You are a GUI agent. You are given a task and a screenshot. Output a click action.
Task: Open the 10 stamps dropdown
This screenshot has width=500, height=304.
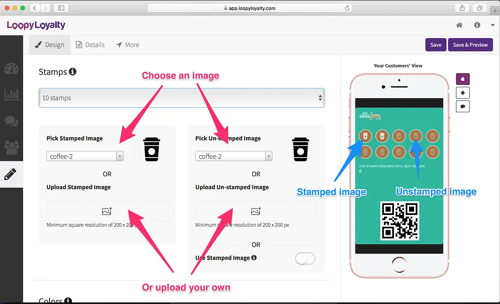182,98
